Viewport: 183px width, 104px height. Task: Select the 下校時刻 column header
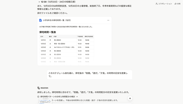click(x=80, y=36)
